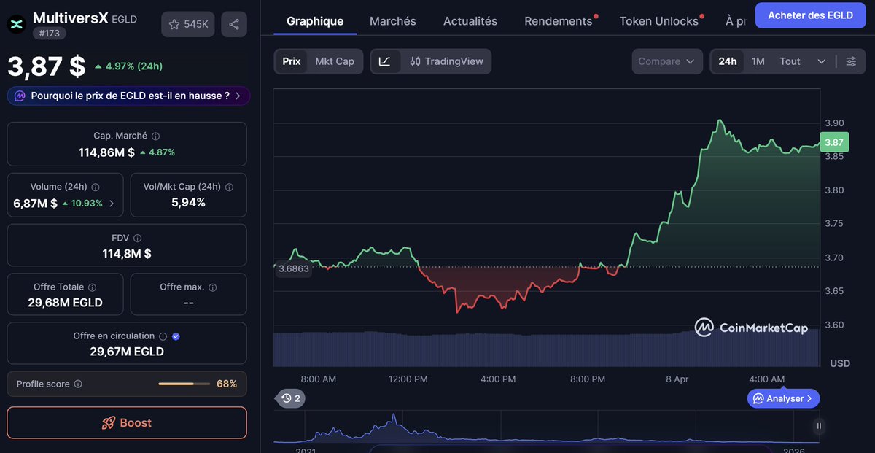The width and height of the screenshot is (875, 453).
Task: Switch to TradingView chart mode
Action: [446, 61]
